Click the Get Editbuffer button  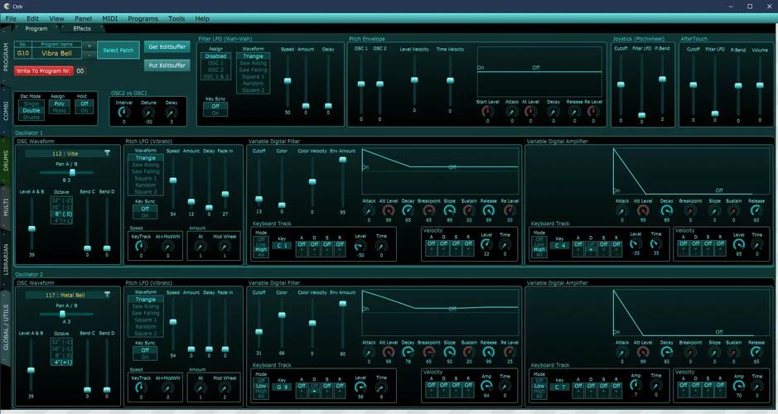click(166, 47)
